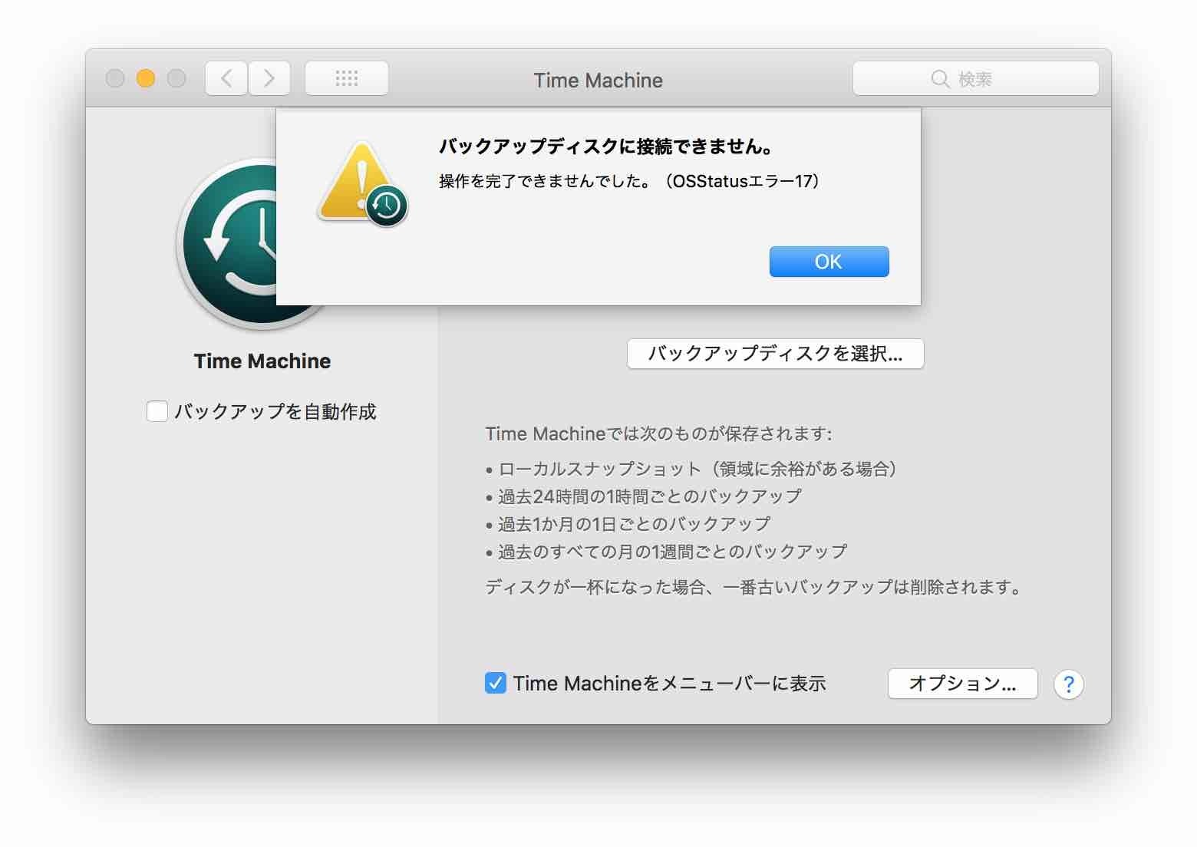
Task: Click the Time Machine label under the icon
Action: tap(262, 361)
